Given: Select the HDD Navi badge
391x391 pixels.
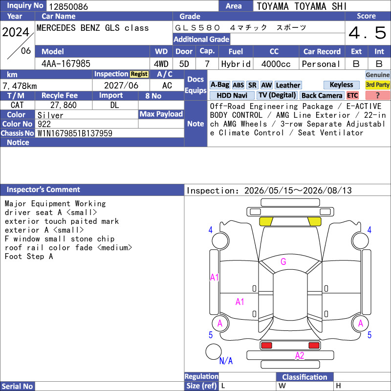Looking at the screenshot, I should [232, 95].
